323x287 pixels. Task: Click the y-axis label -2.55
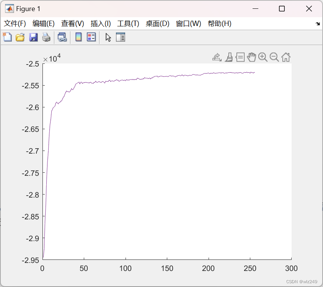click(30, 86)
